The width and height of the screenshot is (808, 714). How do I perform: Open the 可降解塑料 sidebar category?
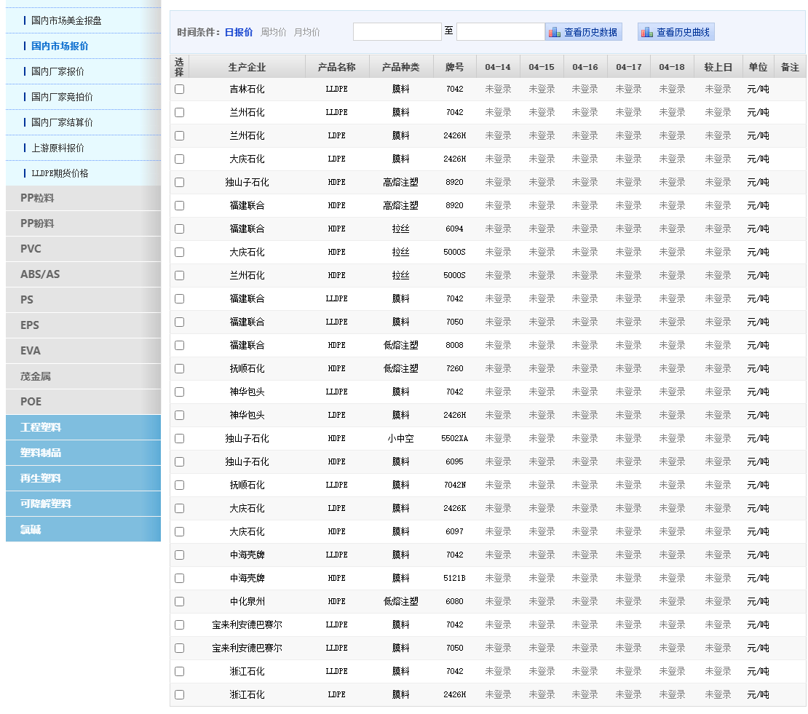(x=83, y=504)
